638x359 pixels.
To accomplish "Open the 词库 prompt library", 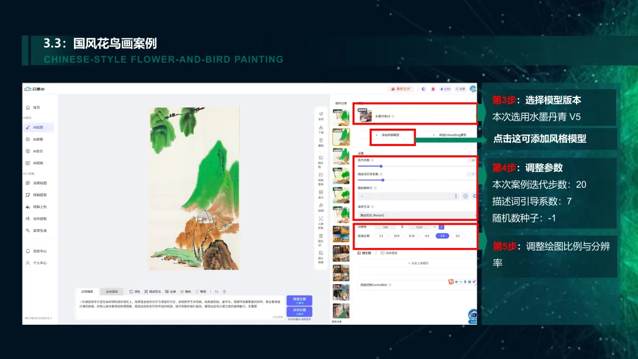I will 135,292.
